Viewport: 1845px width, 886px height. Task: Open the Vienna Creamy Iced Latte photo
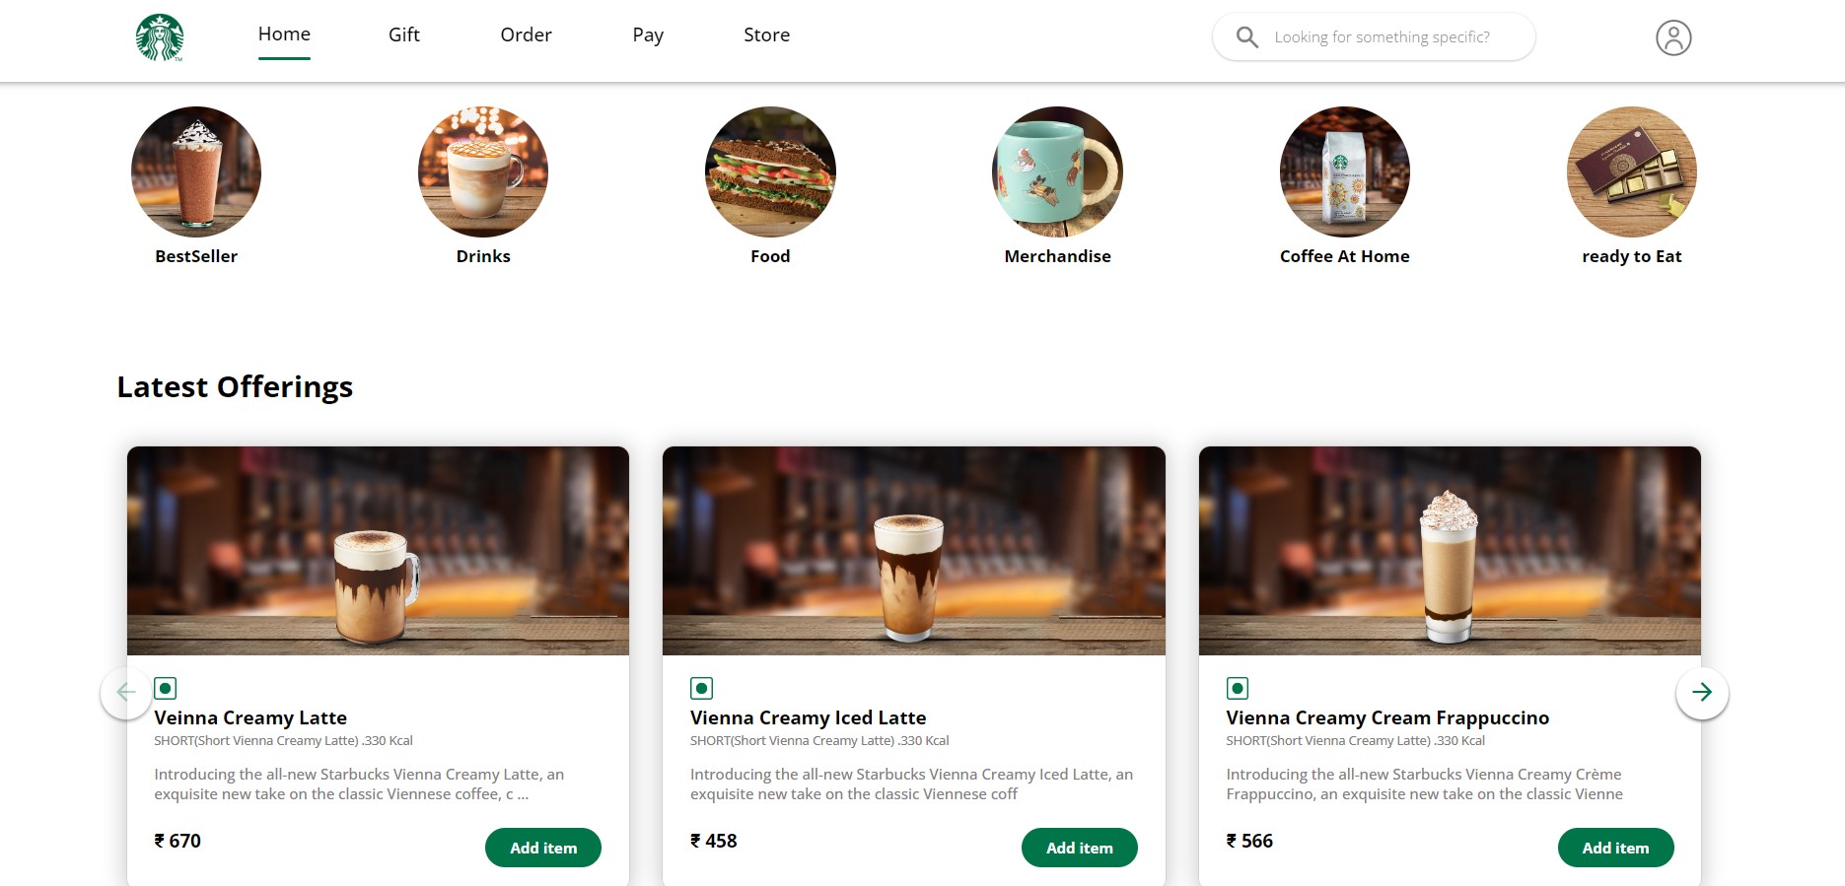pos(913,550)
